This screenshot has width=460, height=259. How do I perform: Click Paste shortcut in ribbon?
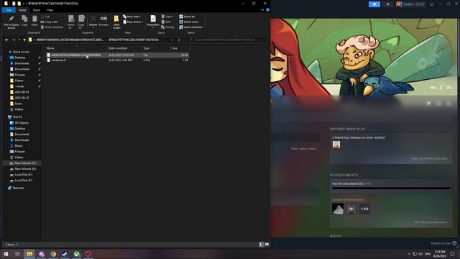[52, 27]
